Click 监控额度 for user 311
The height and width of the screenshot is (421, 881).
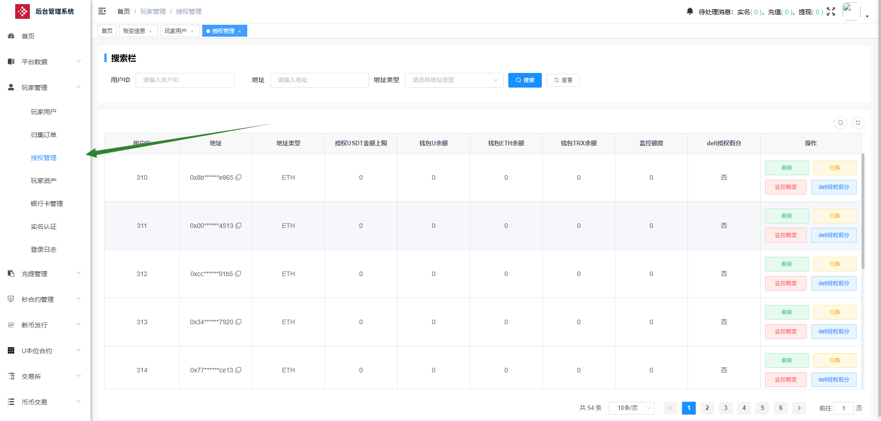pyautogui.click(x=786, y=235)
